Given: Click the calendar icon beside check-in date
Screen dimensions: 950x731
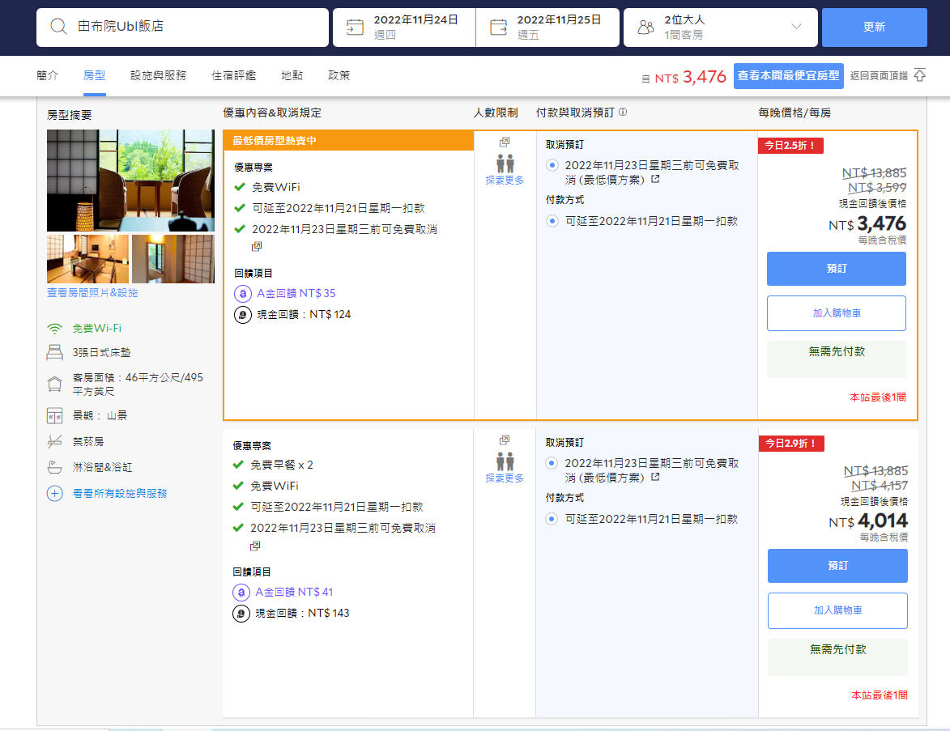Looking at the screenshot, I should tap(353, 27).
